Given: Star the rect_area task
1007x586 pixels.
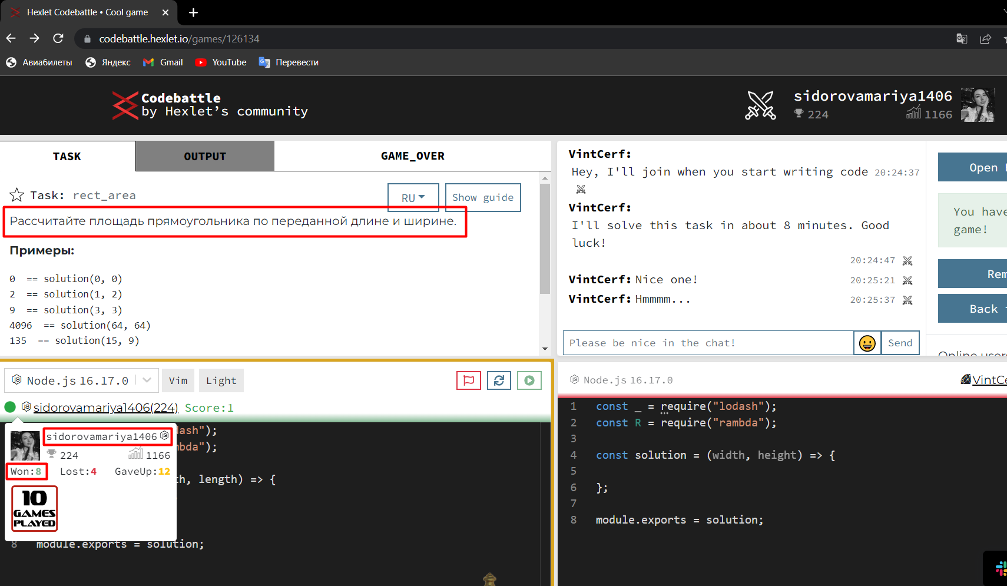Looking at the screenshot, I should [16, 194].
